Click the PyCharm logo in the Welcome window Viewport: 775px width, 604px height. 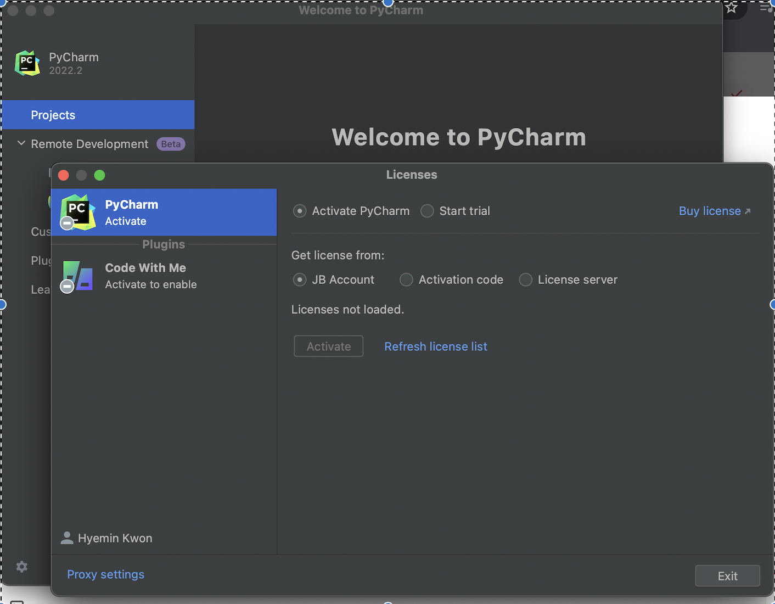click(x=27, y=63)
